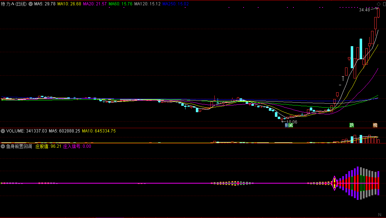Open the main chart indicator dropdown beside 特力A
This screenshot has height=218, width=386.
(x=31, y=4)
